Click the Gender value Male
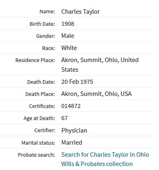The width and height of the screenshot is (159, 170). coord(68,36)
